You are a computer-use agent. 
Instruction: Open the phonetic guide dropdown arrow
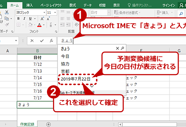point(55,25)
